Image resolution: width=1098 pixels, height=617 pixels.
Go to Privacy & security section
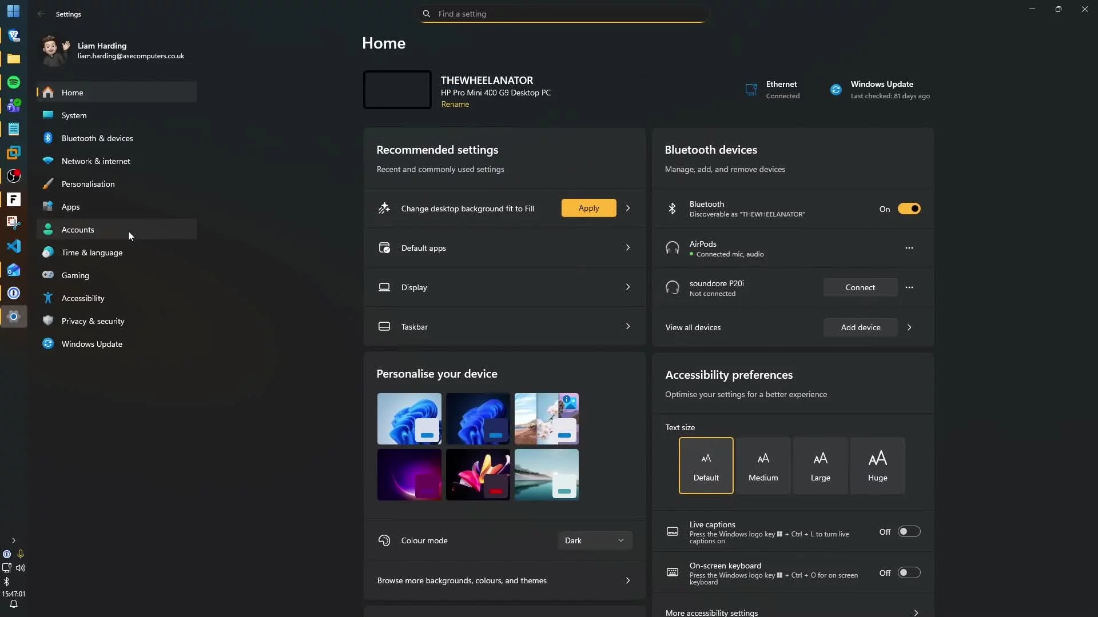[x=93, y=321]
